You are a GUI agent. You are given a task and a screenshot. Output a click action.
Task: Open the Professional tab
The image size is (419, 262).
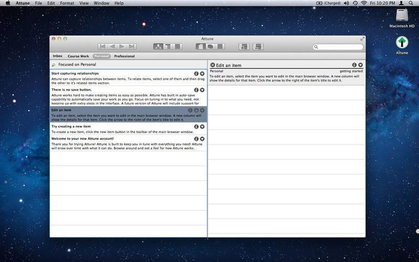click(124, 56)
